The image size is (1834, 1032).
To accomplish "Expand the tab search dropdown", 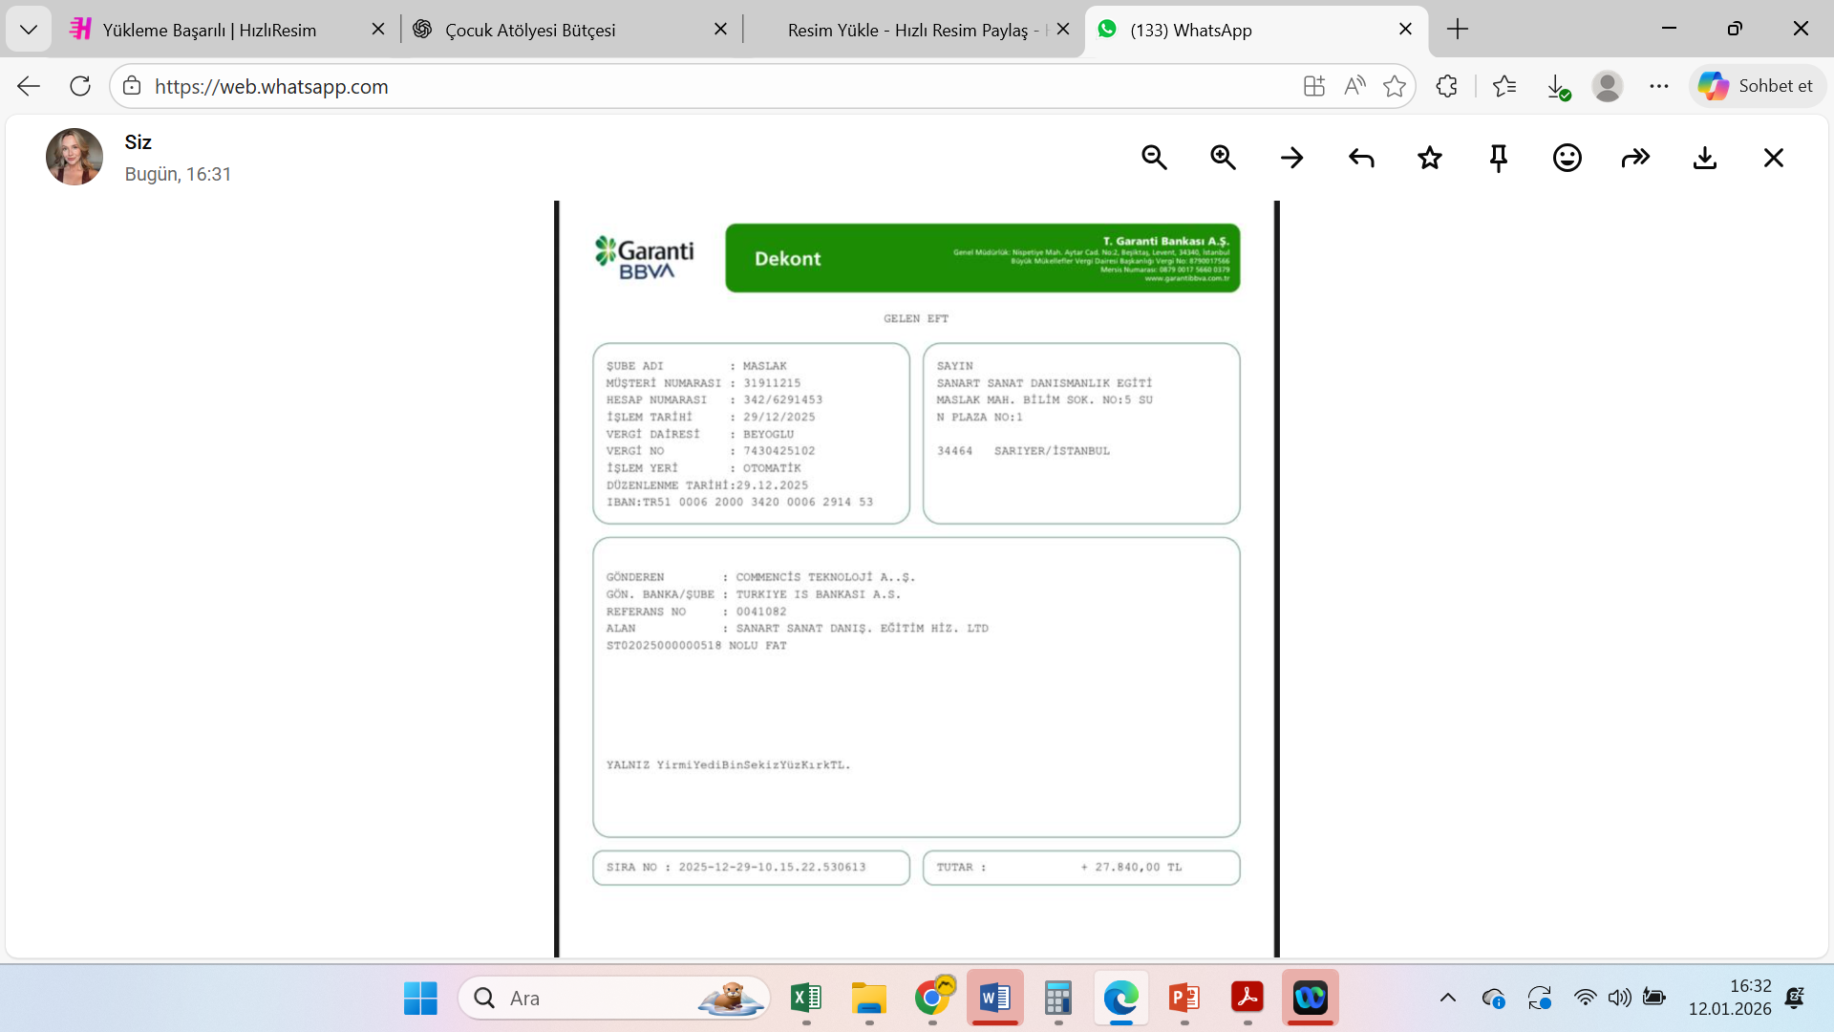I will coord(29,30).
